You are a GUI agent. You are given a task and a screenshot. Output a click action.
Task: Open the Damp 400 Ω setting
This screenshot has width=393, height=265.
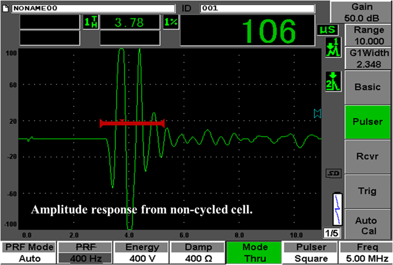tap(197, 252)
